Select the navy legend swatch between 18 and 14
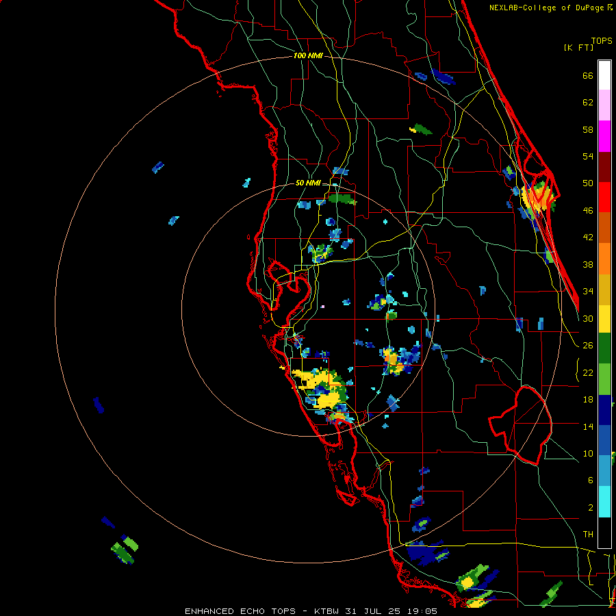The image size is (616, 616). 604,410
